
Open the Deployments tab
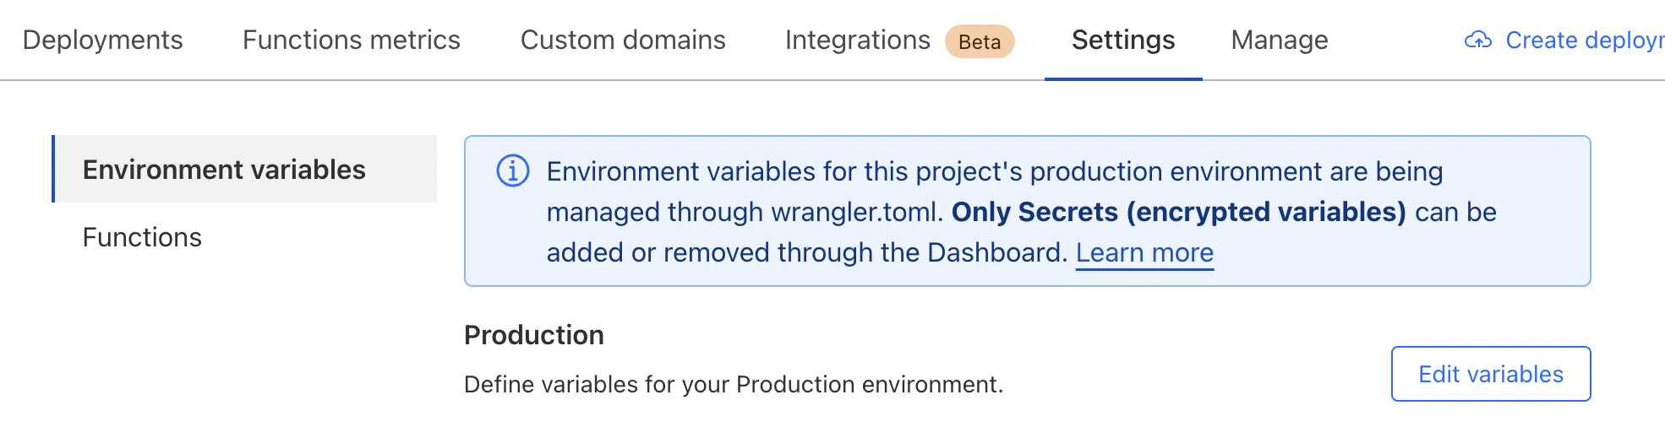102,40
